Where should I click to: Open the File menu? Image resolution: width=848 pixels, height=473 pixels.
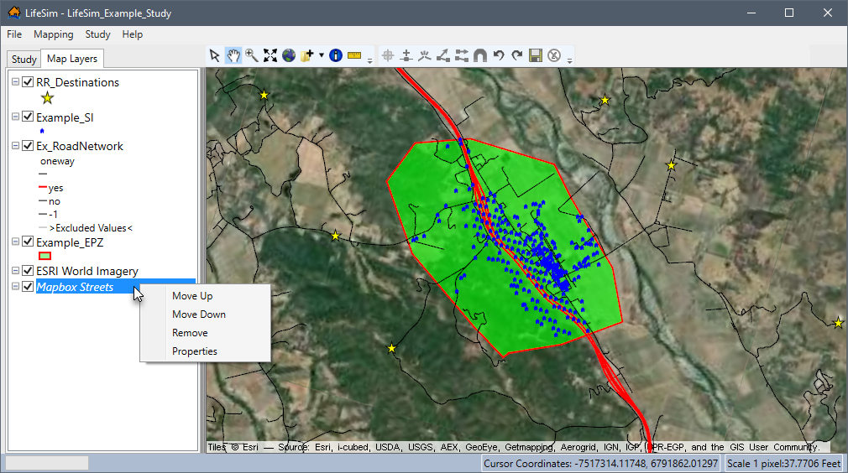tap(14, 34)
